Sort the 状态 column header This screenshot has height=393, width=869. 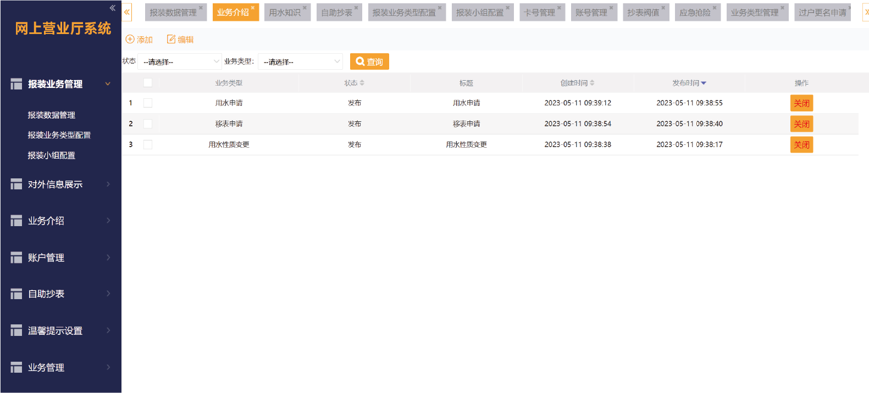(x=362, y=83)
